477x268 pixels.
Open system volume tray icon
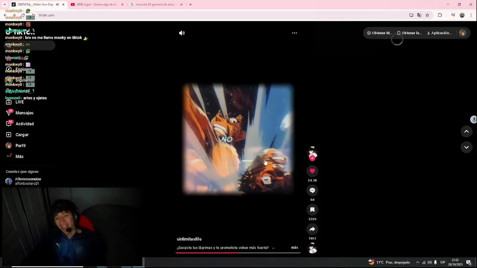[x=429, y=262]
